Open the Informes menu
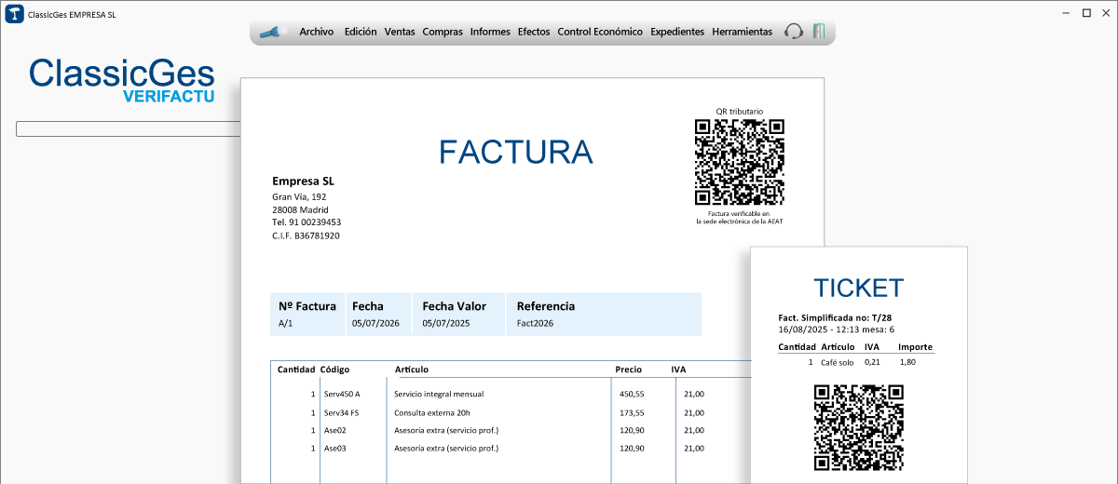Image resolution: width=1118 pixels, height=484 pixels. [x=490, y=32]
